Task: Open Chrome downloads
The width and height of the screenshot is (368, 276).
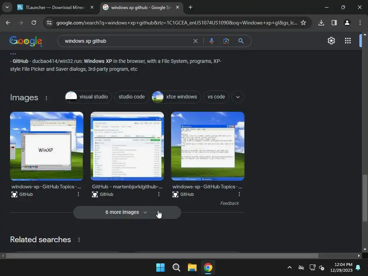Action: tap(321, 23)
